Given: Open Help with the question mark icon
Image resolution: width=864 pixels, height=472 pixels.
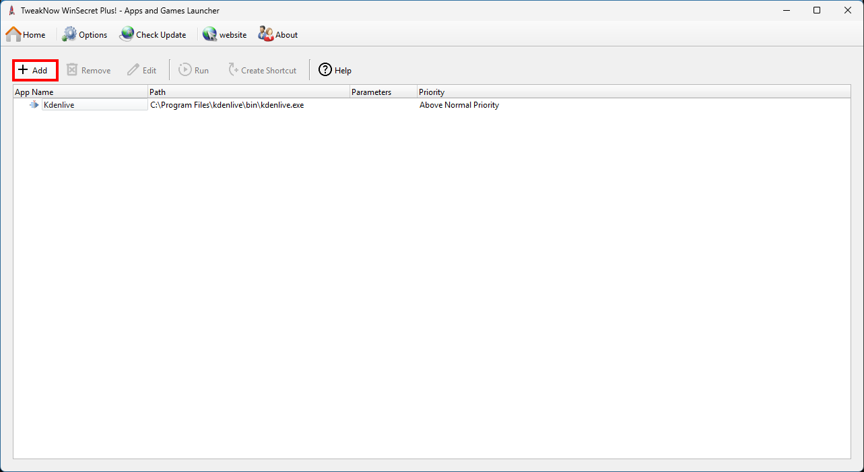Looking at the screenshot, I should tap(325, 70).
